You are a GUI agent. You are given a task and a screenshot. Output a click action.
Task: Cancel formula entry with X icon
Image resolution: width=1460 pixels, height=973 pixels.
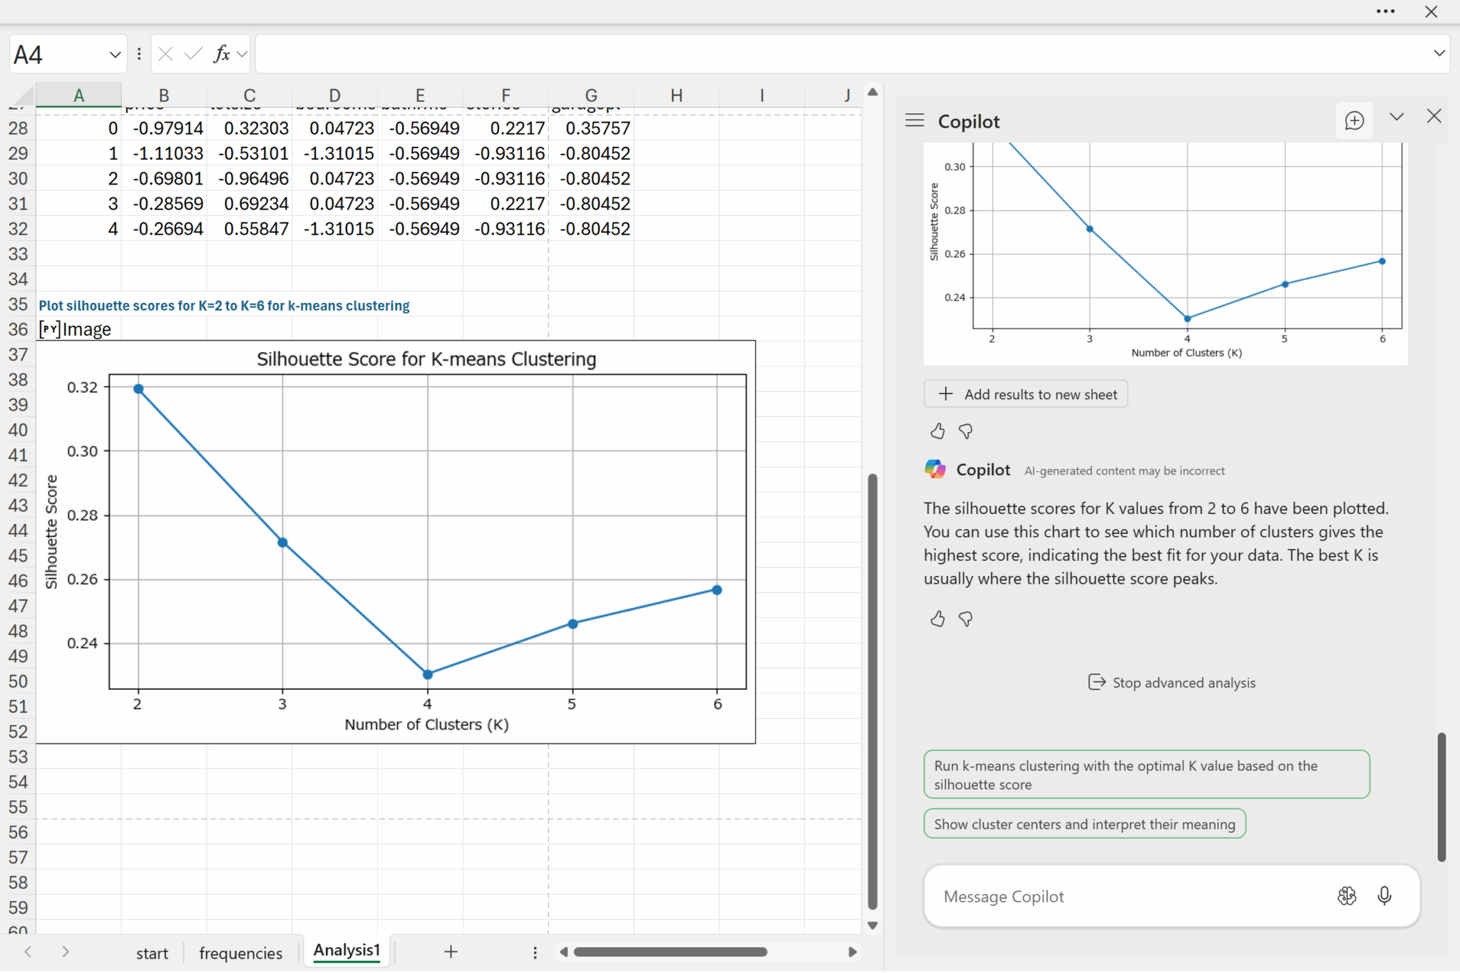click(x=165, y=54)
